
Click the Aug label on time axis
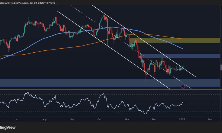pos(45,120)
